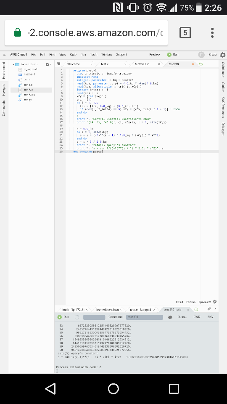Open the Run menu in menu bar
The image size is (227, 404).
(x=83, y=55)
